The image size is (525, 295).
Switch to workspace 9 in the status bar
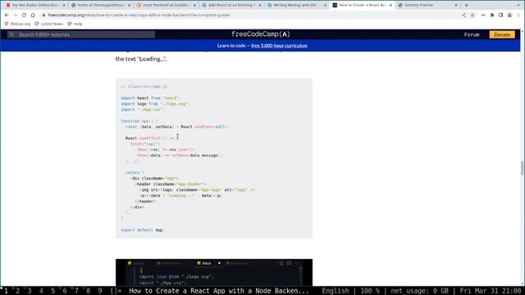point(100,291)
